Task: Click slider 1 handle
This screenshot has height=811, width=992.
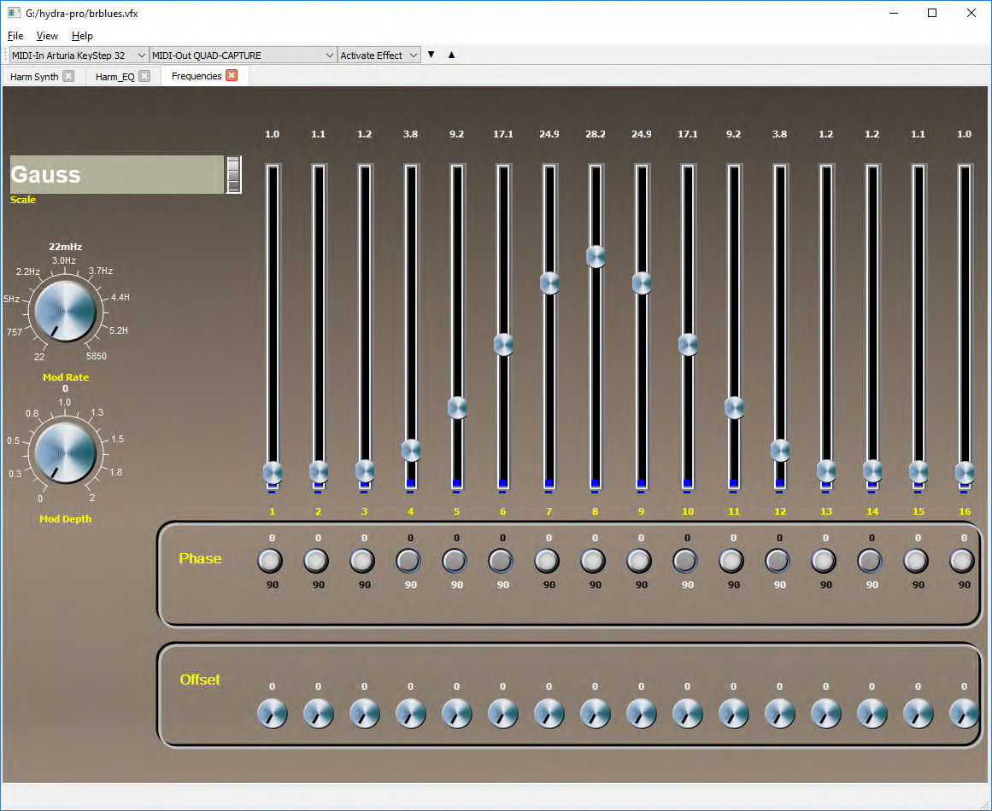Action: click(x=272, y=471)
